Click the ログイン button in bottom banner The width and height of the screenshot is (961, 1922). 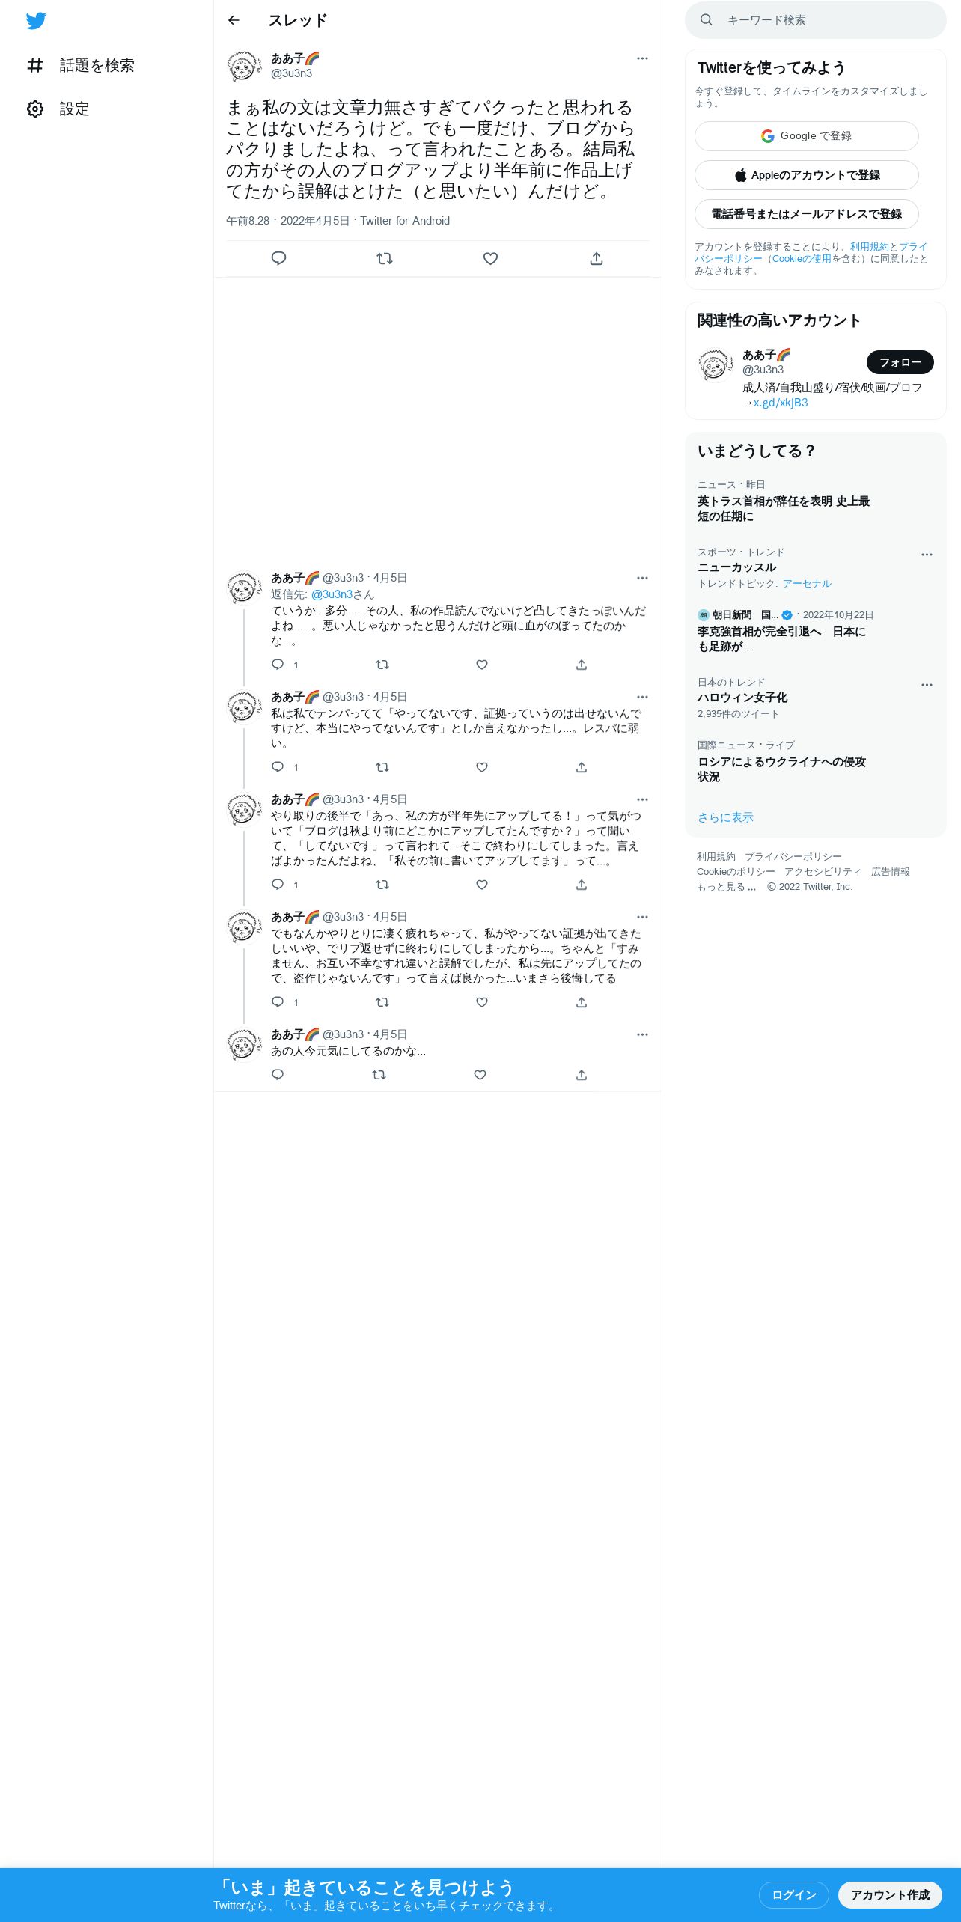(794, 1894)
